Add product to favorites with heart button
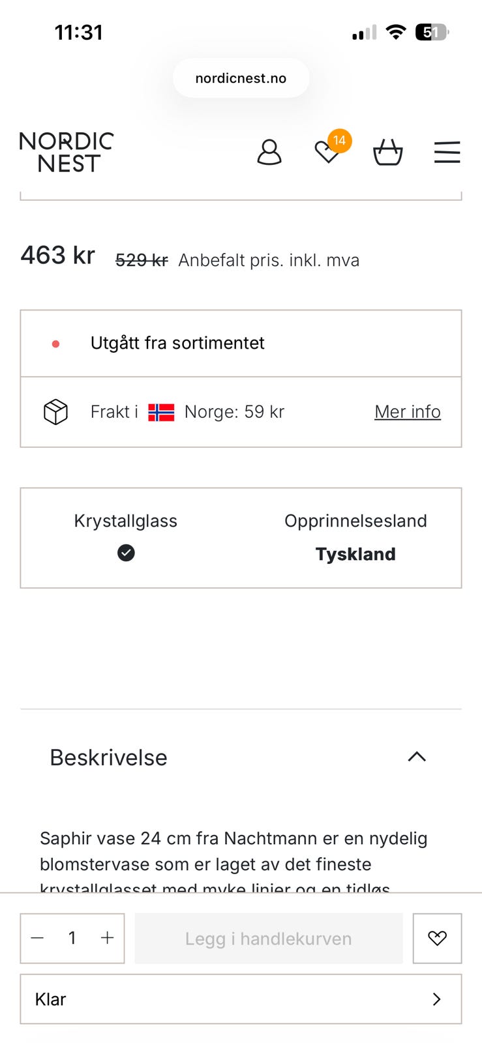The width and height of the screenshot is (482, 1043). coord(437,938)
